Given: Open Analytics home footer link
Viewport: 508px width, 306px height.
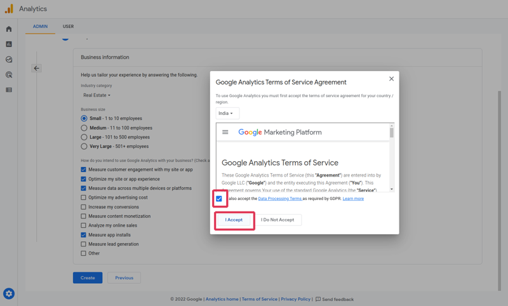Looking at the screenshot, I should tap(222, 299).
